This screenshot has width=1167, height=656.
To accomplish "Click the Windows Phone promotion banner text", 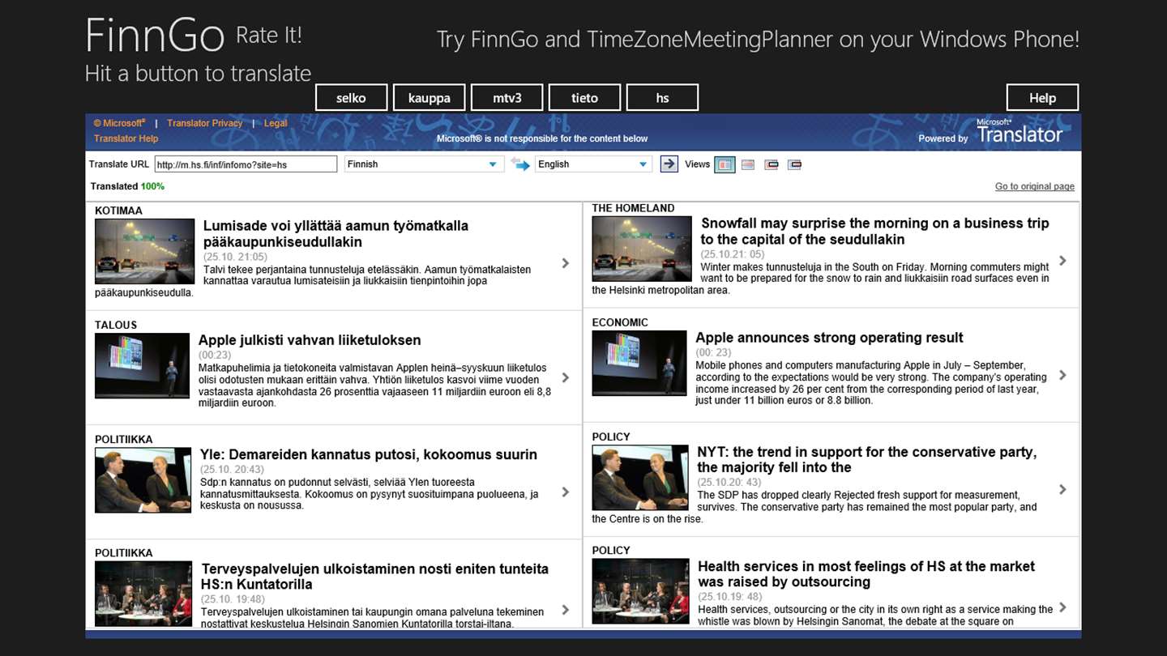I will pyautogui.click(x=758, y=39).
